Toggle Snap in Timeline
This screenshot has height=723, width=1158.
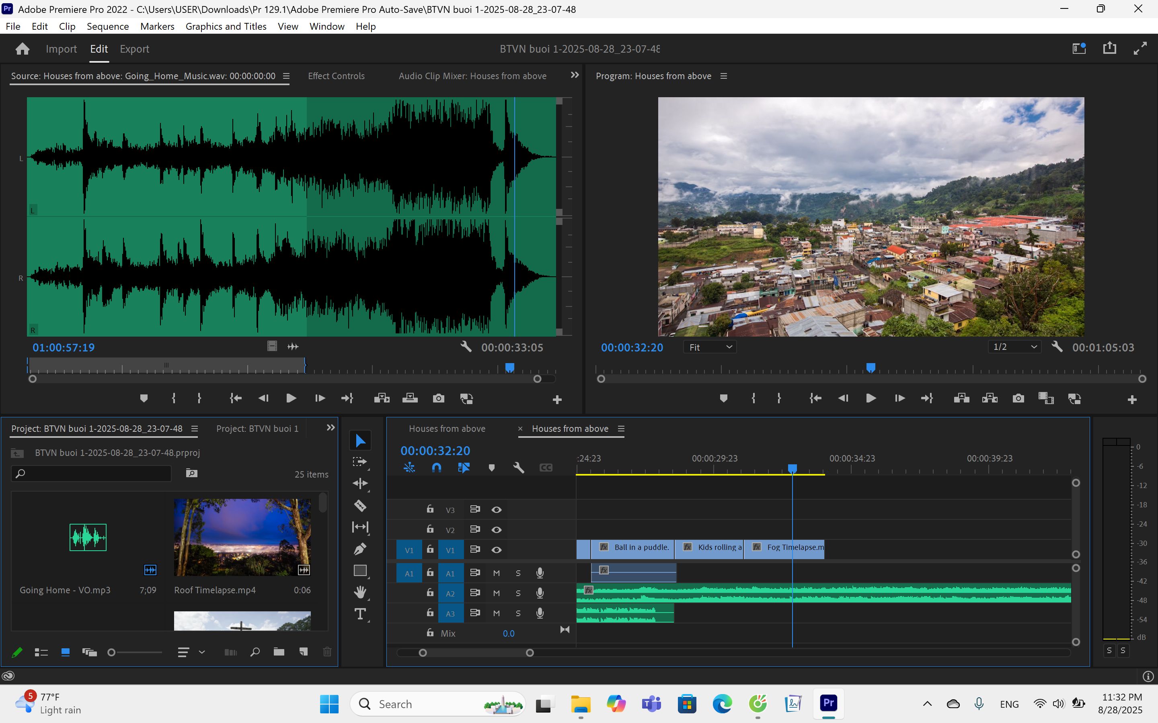pyautogui.click(x=436, y=468)
